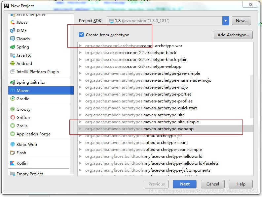The image size is (262, 197).
Task: Expand softeu-archetype-seam node
Action: [80, 143]
